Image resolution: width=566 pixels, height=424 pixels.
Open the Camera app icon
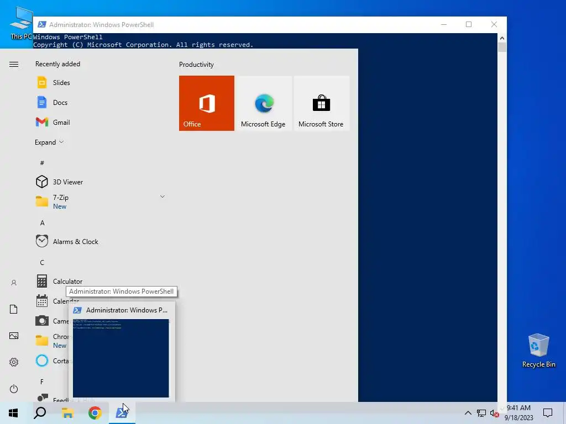click(x=42, y=321)
